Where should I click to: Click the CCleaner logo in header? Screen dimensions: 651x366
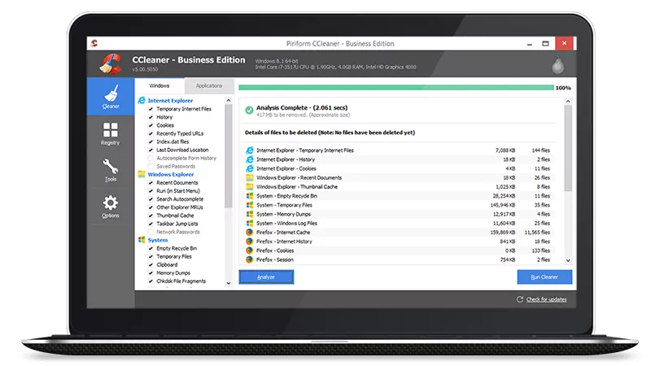point(111,64)
